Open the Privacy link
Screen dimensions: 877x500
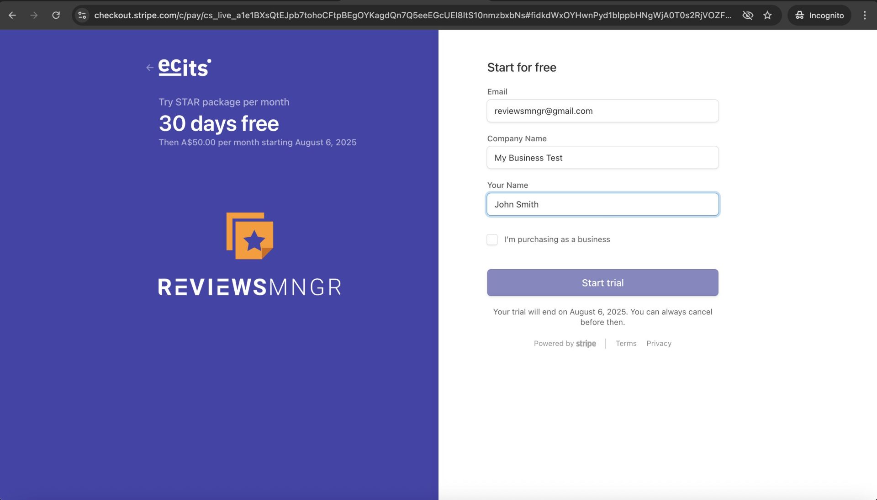659,343
